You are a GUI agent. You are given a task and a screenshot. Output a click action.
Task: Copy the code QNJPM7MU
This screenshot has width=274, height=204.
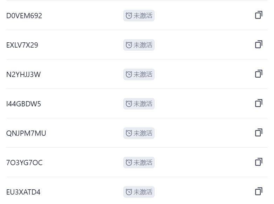[x=259, y=133]
